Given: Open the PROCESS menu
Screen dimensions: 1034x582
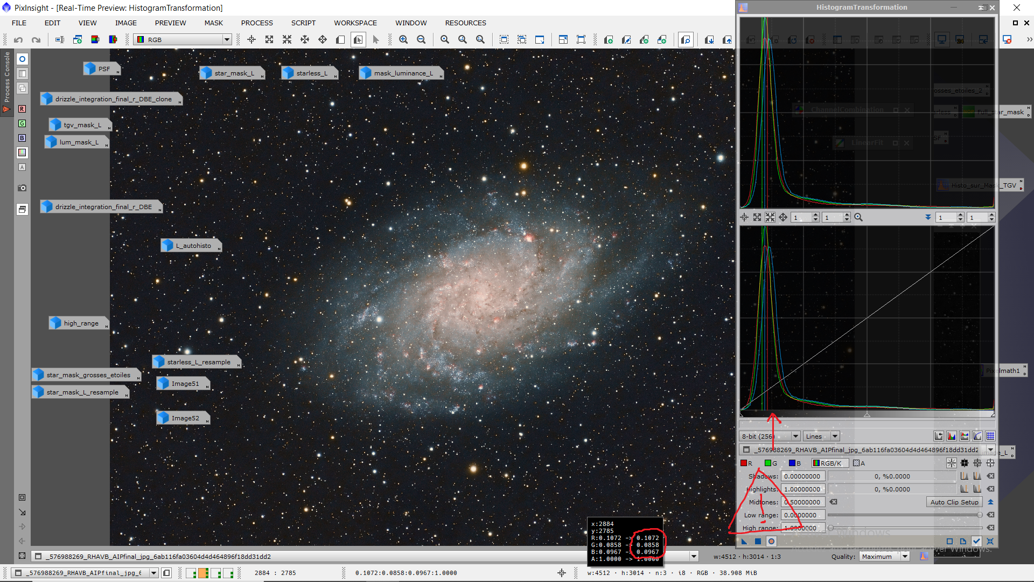Looking at the screenshot, I should pos(257,23).
